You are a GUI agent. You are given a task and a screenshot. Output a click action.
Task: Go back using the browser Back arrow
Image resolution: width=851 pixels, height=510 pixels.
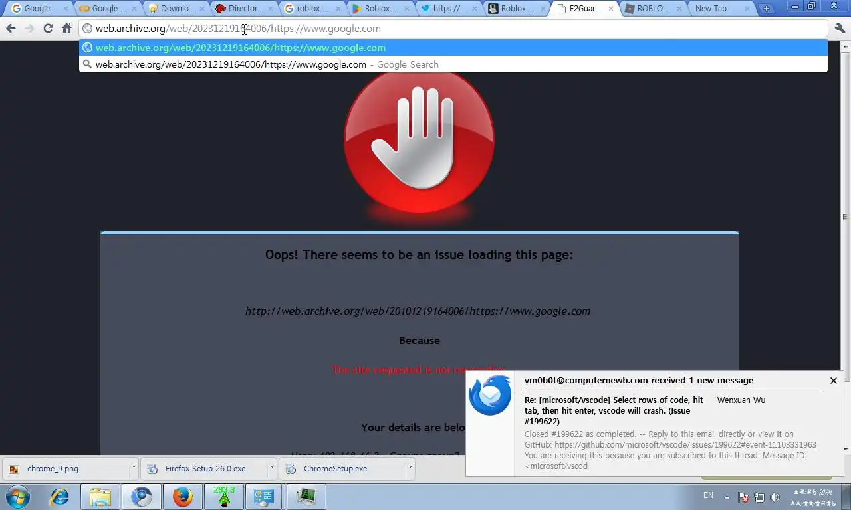pyautogui.click(x=11, y=29)
